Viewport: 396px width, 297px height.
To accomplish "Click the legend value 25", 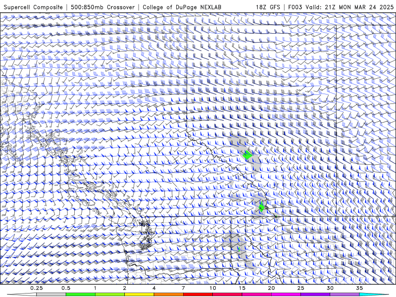I will coord(301,288).
